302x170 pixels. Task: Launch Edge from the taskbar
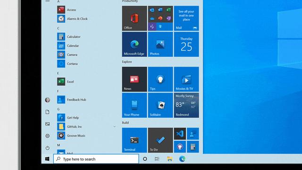point(182,159)
